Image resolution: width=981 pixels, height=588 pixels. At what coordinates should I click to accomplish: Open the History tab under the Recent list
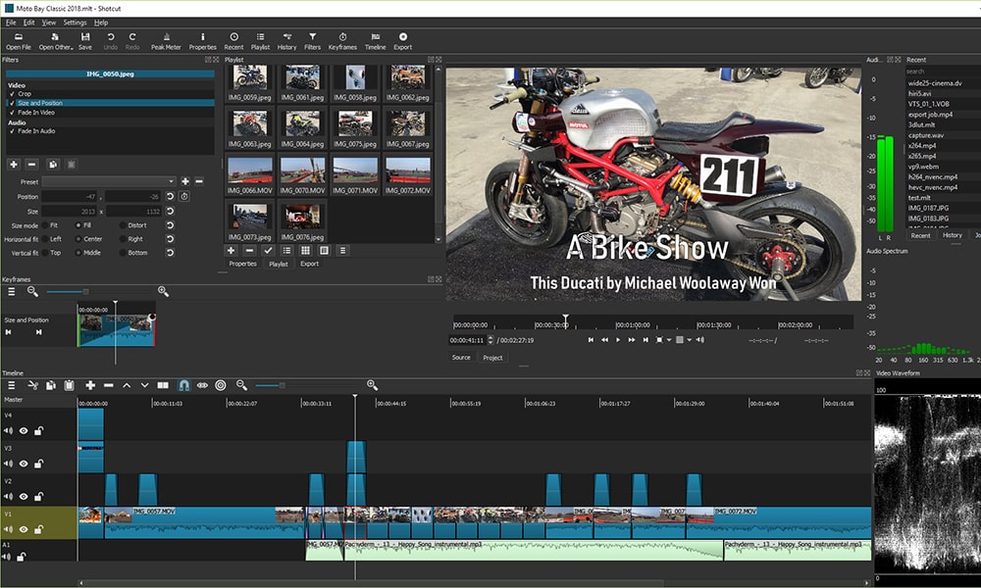[x=953, y=235]
